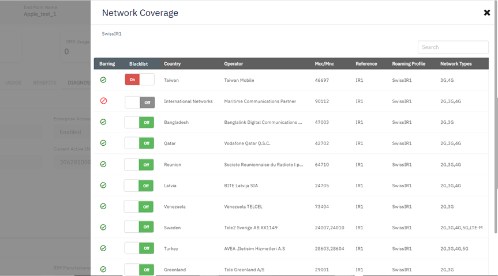The image size is (498, 276).
Task: Click the barring check icon for Qatar
Action: 103,143
